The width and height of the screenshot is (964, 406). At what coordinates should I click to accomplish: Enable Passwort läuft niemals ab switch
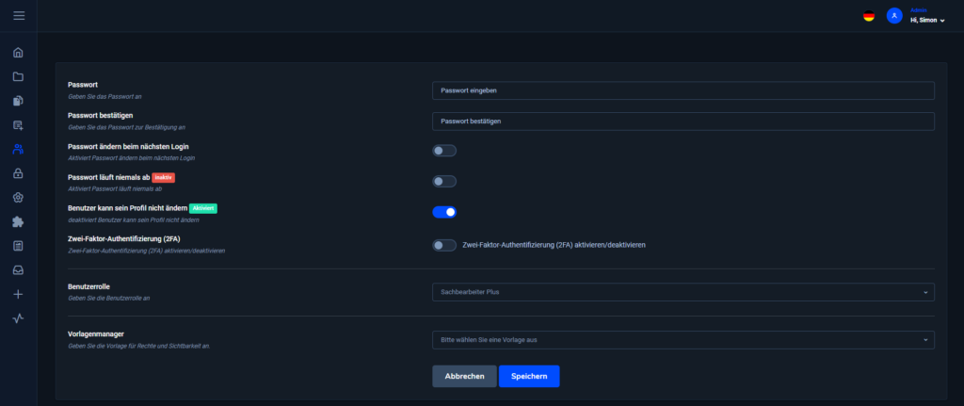pos(444,182)
